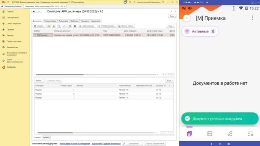The image size is (260, 146).
Task: Tap the storage icon in mobile bottom bar
Action: tap(210, 133)
